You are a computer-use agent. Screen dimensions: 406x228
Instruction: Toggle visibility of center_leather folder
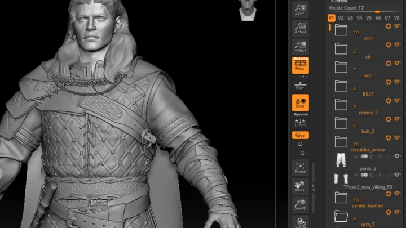(x=397, y=193)
